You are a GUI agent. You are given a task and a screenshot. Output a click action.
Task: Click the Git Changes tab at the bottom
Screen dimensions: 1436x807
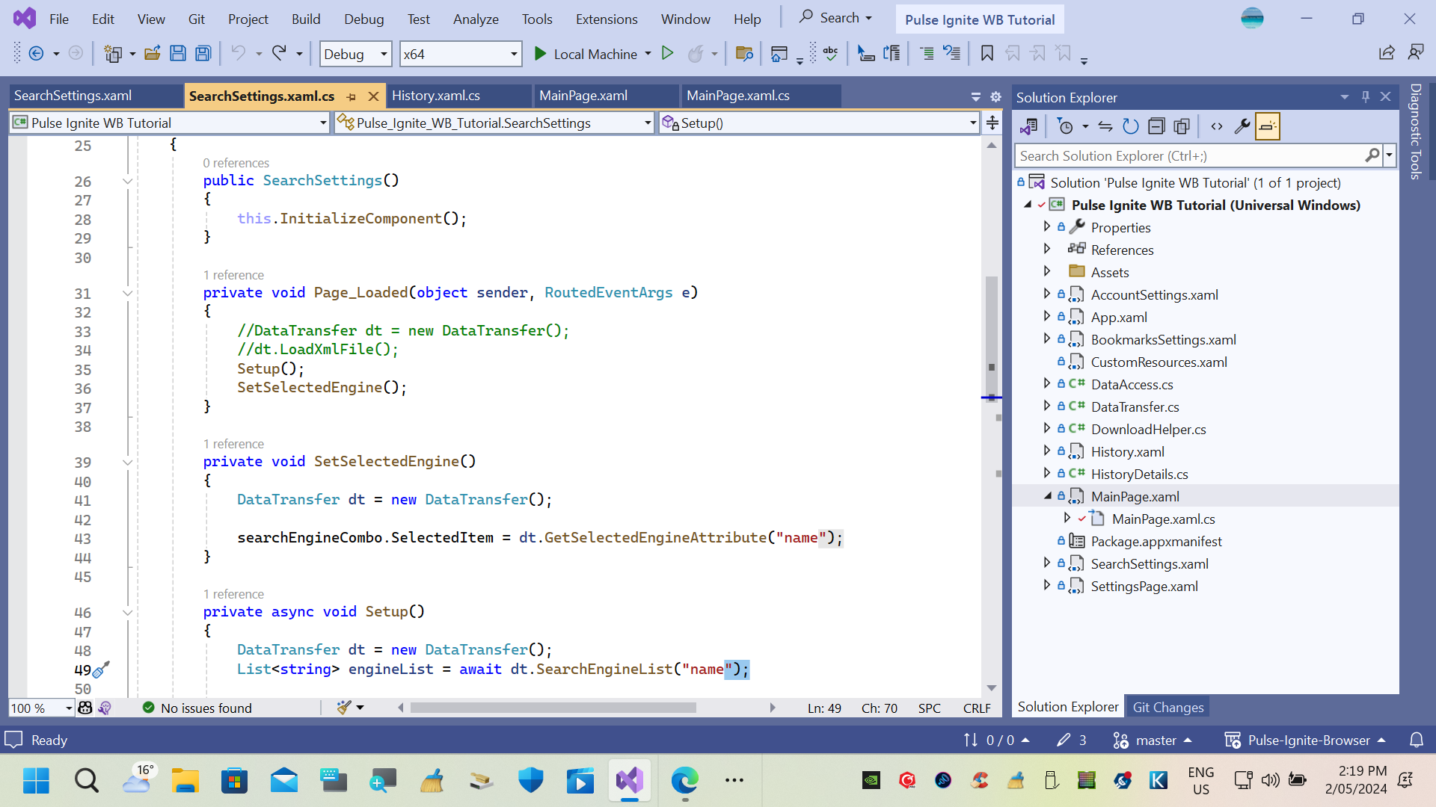(1167, 706)
